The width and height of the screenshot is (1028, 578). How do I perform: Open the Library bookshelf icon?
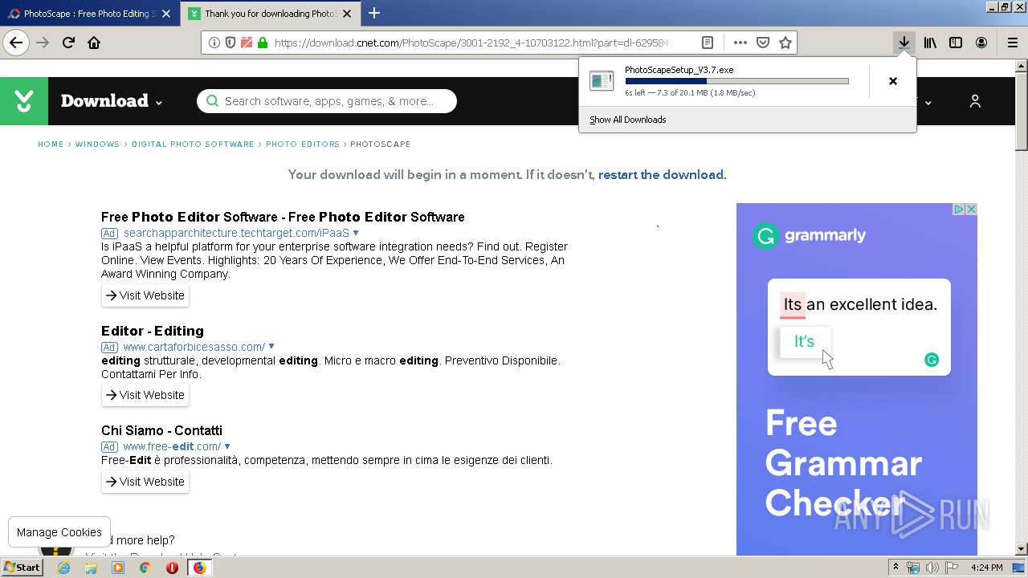(x=930, y=43)
